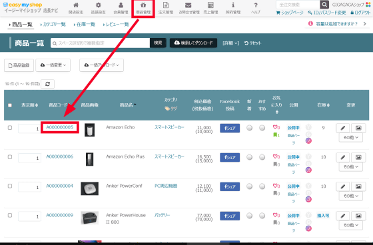Switch to 在庫一覧 tab
373x245 pixels.
tap(85, 24)
